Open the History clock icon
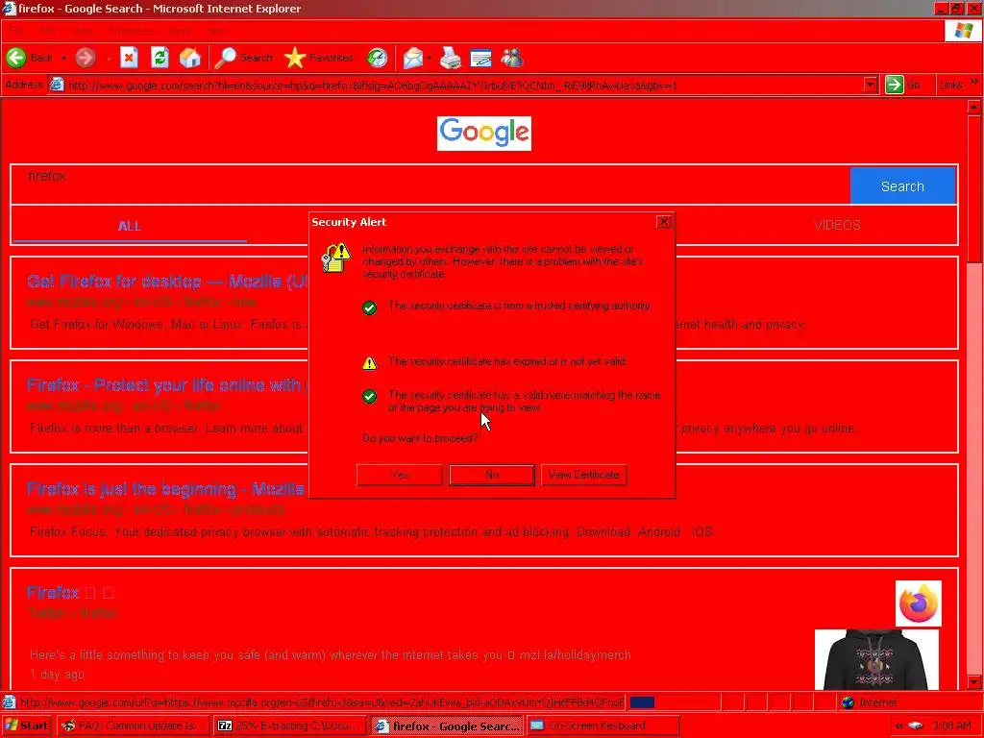The image size is (984, 738). coord(377,58)
